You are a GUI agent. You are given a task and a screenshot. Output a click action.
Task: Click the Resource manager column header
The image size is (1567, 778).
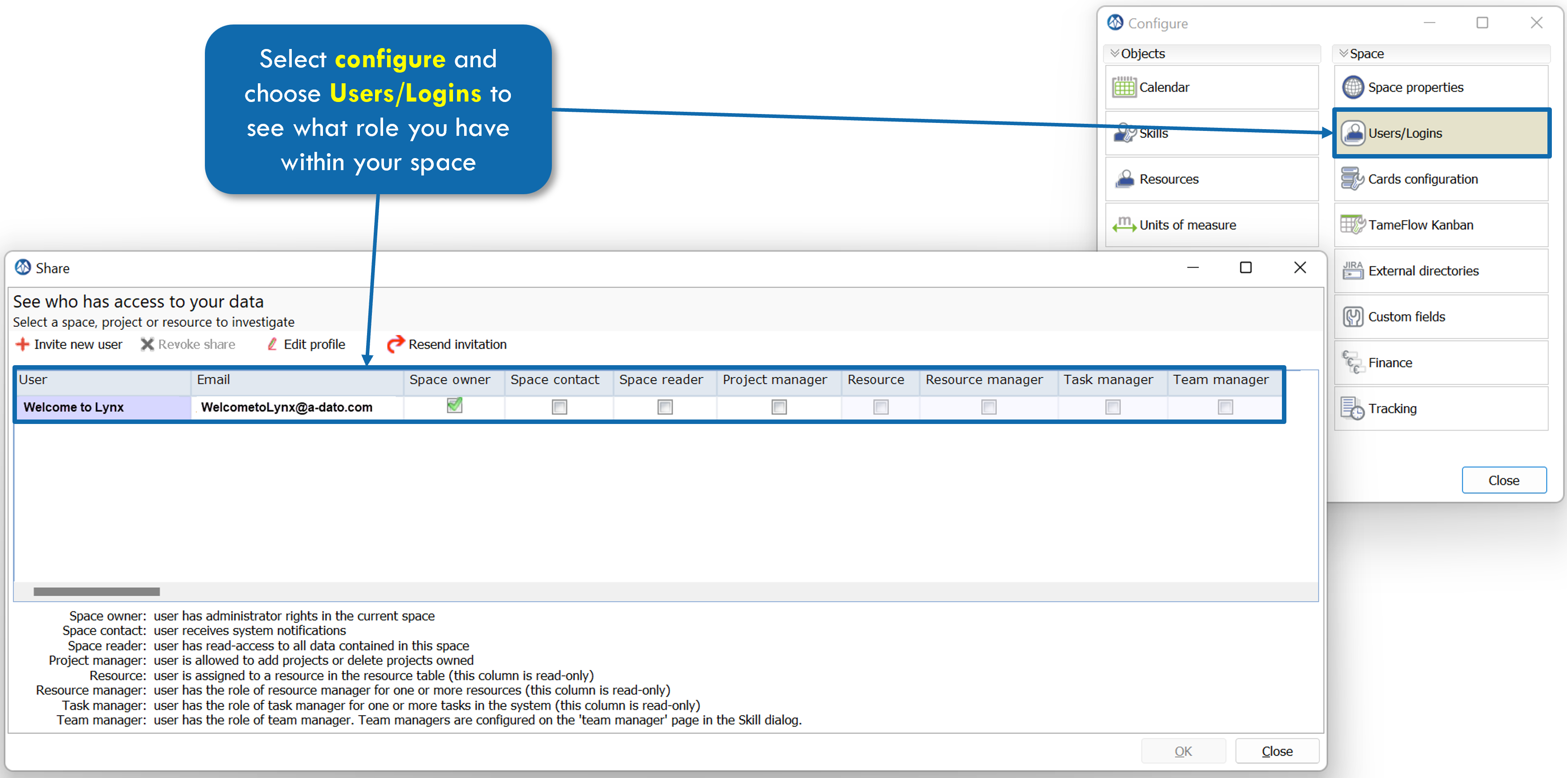989,380
